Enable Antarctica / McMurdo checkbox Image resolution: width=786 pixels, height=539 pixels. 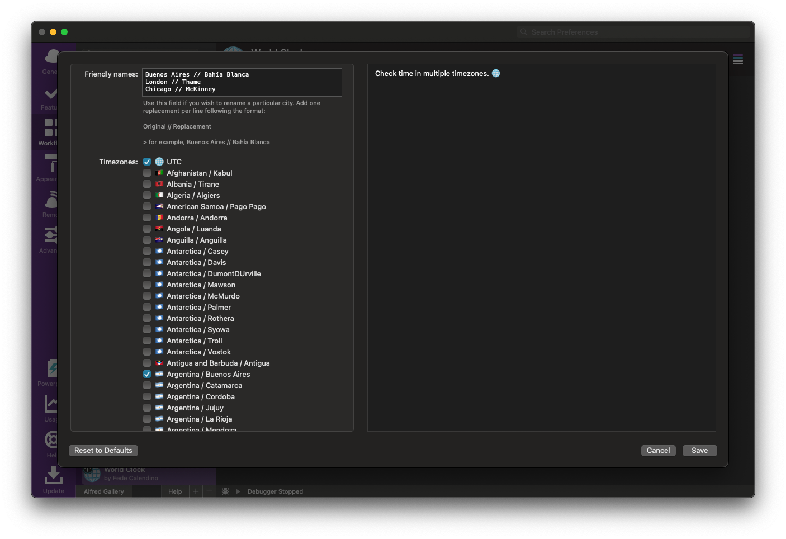147,296
